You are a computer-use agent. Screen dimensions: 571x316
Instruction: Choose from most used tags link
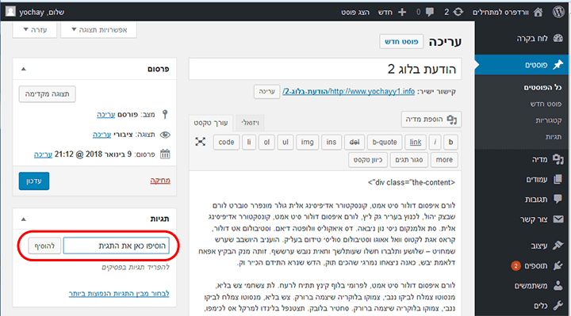[x=119, y=294]
